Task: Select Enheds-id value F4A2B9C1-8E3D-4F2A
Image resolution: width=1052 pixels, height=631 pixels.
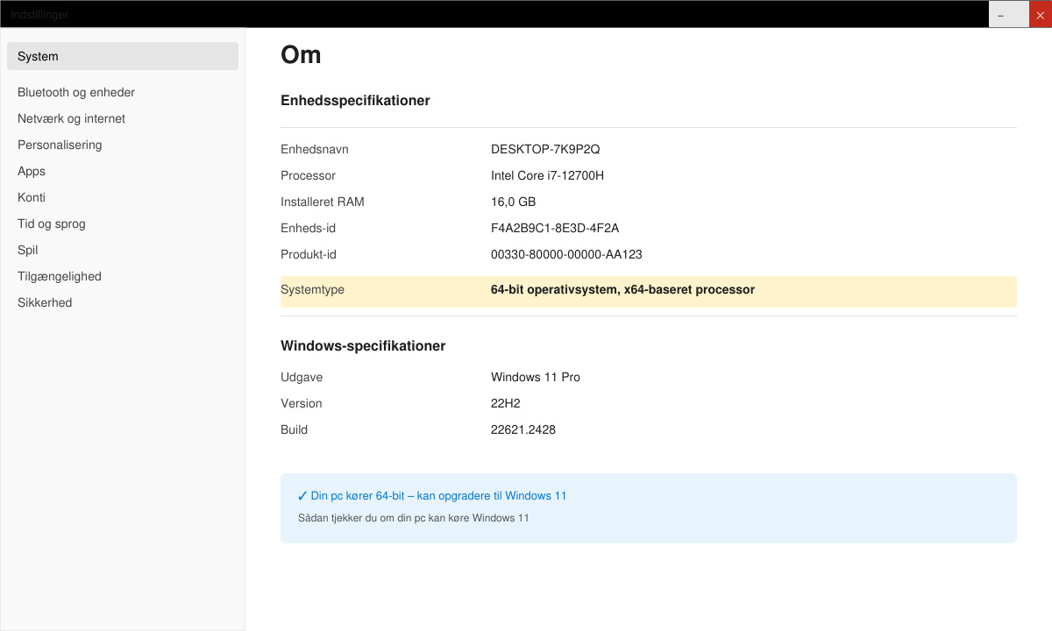Action: 555,228
